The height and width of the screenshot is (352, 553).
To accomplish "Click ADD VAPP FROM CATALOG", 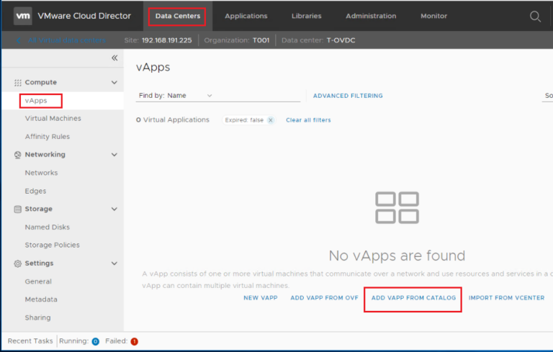I will 413,298.
